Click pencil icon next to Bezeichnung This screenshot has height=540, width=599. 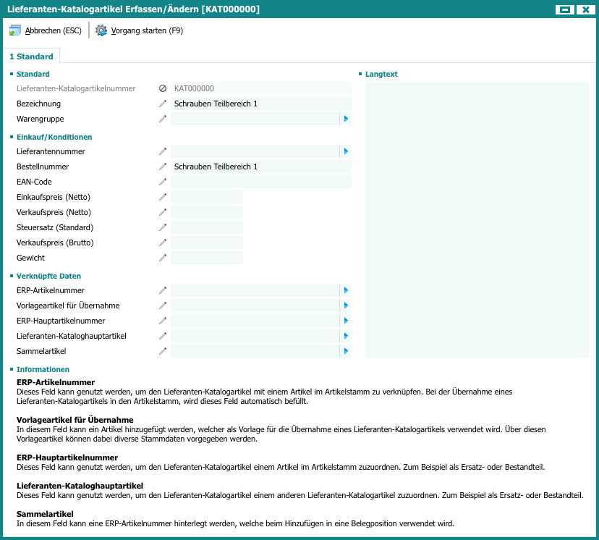point(163,104)
